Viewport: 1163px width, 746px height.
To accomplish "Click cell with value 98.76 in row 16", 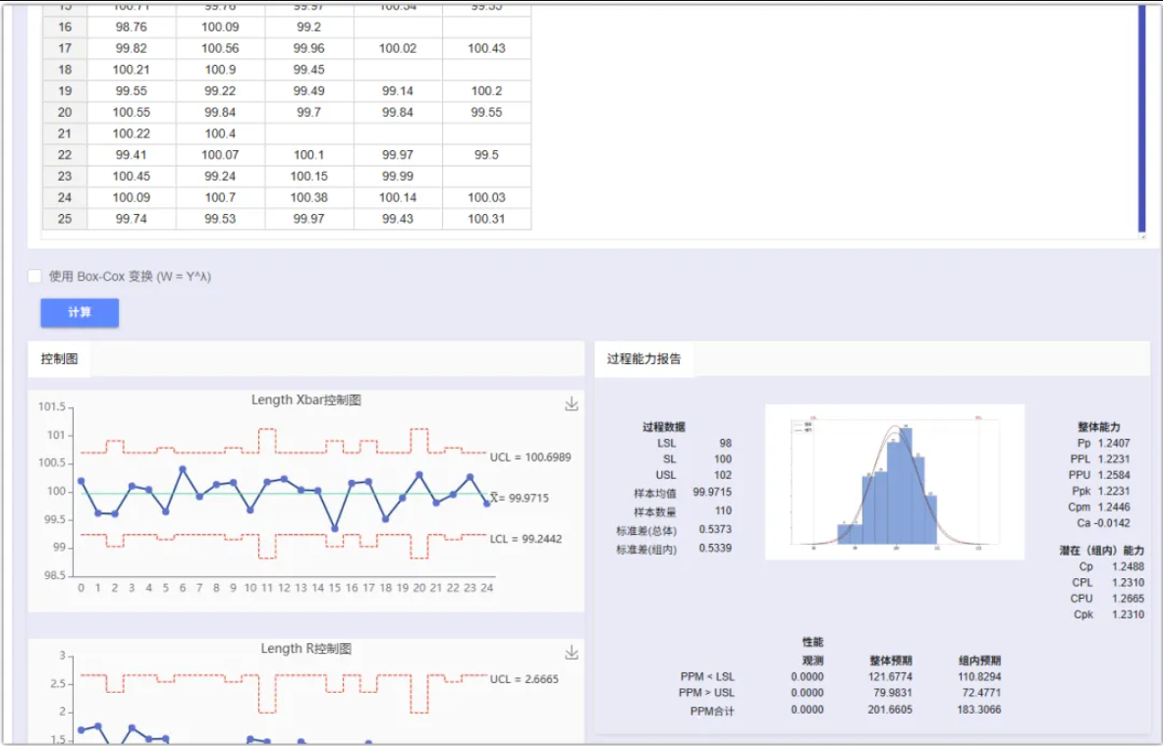I will click(x=132, y=27).
